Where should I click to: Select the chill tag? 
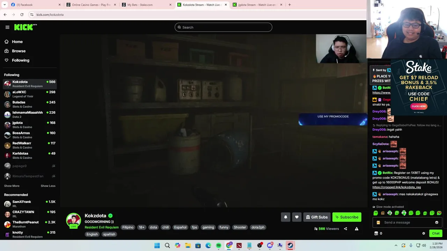[166, 227]
